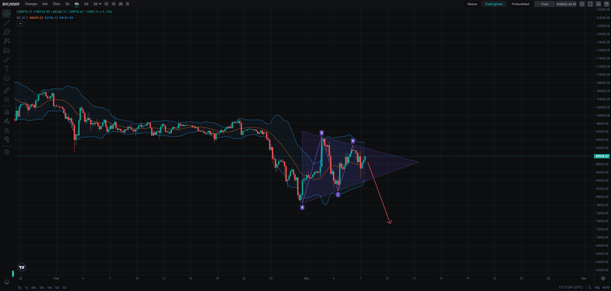
Task: Switch to the 5m interval
Action: [45, 4]
